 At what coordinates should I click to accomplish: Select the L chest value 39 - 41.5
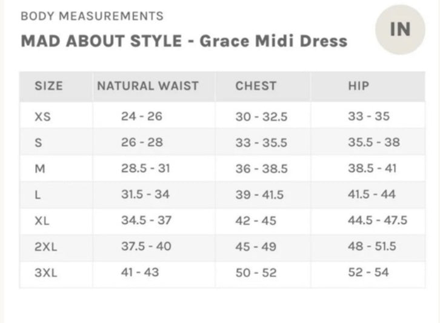tap(259, 195)
